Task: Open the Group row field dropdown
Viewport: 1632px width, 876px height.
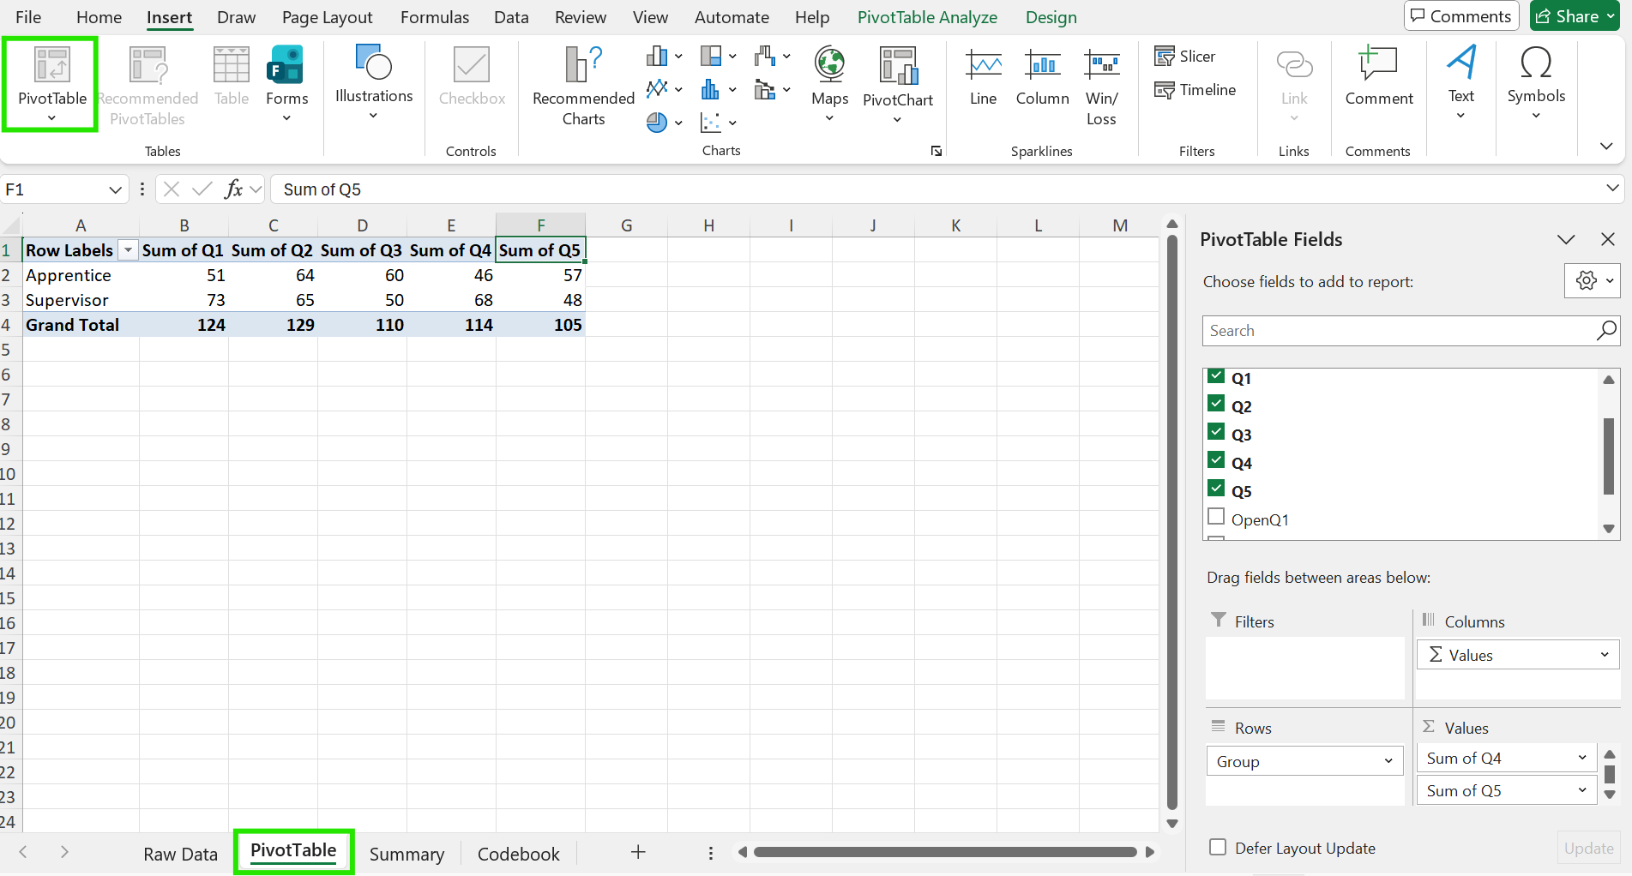Action: click(x=1388, y=761)
